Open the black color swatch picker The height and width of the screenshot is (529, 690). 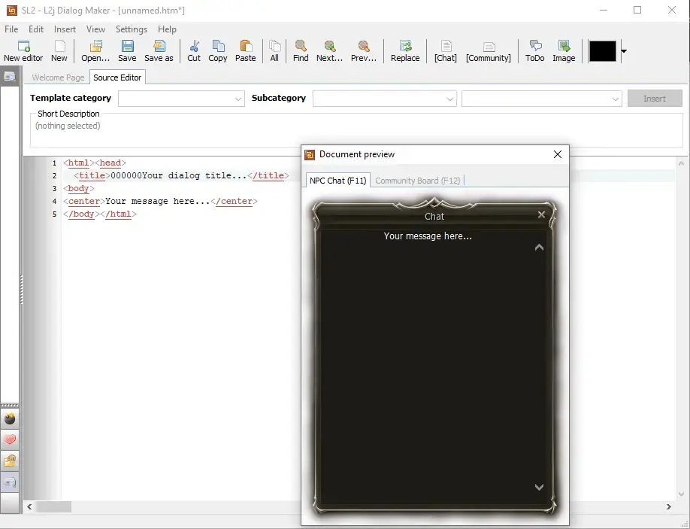(602, 51)
